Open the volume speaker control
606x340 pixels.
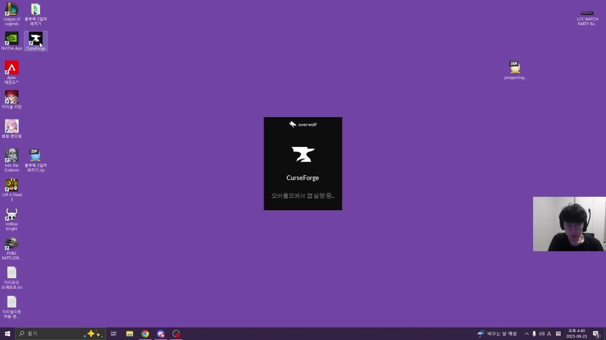click(x=542, y=334)
